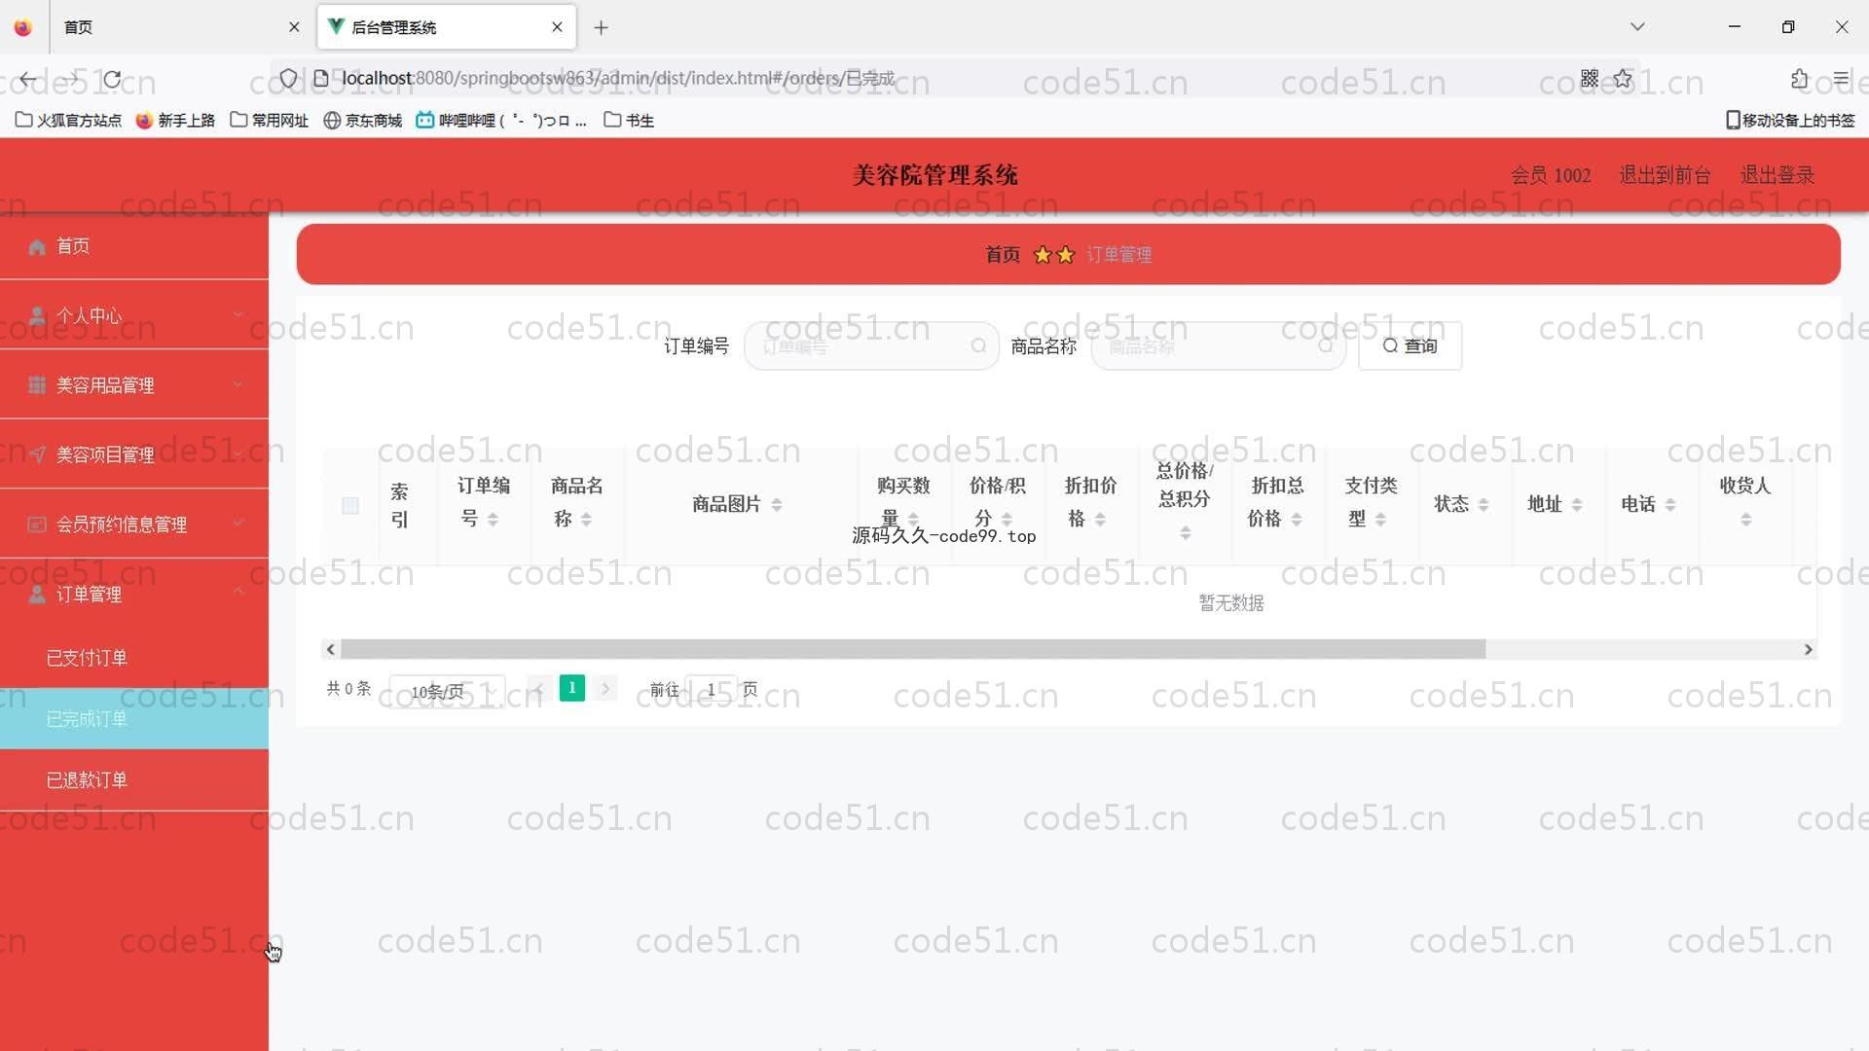The width and height of the screenshot is (1869, 1051).
Task: Open the 10条/页 page size dropdown
Action: 447,692
